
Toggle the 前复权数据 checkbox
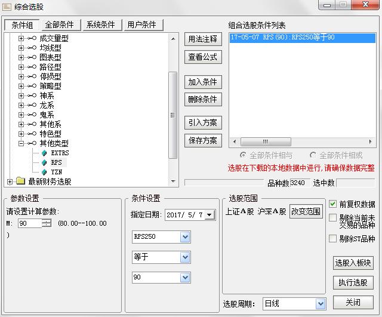(332, 204)
